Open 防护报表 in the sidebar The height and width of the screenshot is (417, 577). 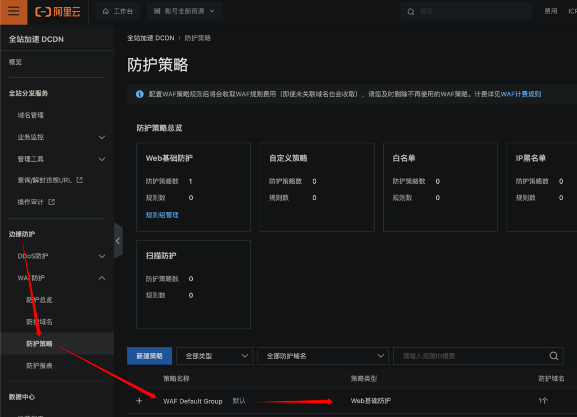(x=39, y=366)
